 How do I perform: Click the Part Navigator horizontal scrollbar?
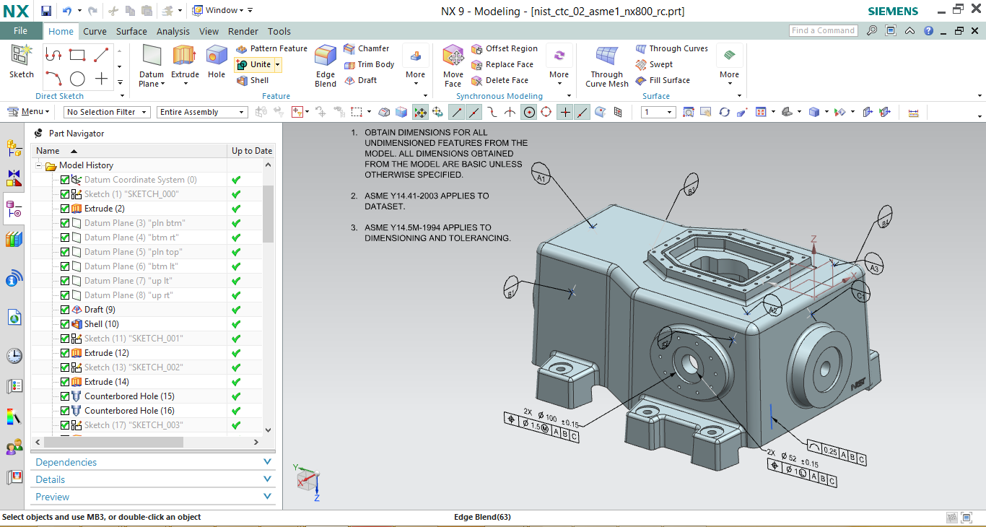coord(113,442)
